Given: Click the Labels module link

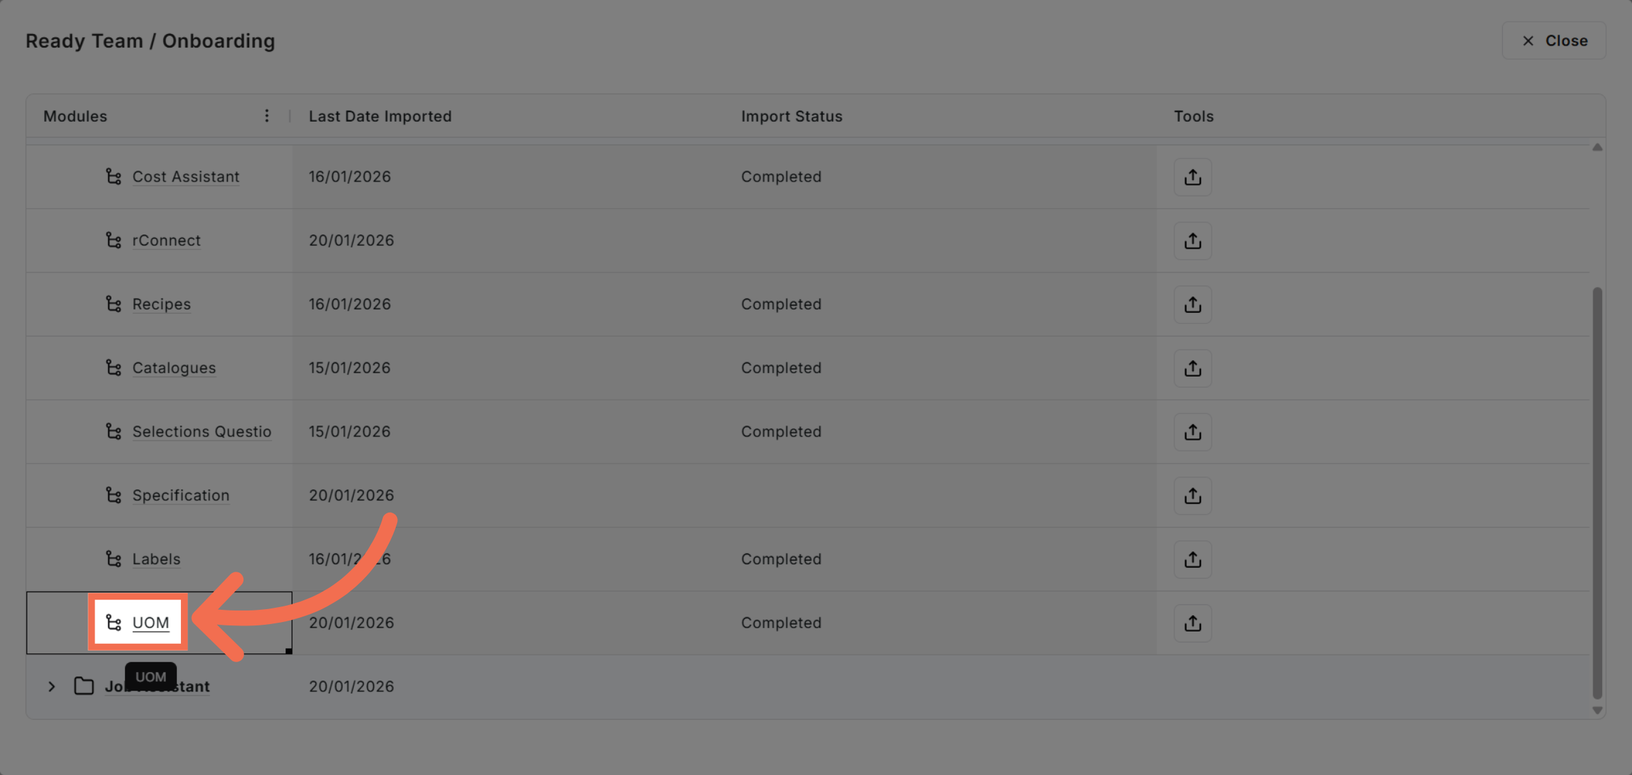Looking at the screenshot, I should (x=156, y=559).
